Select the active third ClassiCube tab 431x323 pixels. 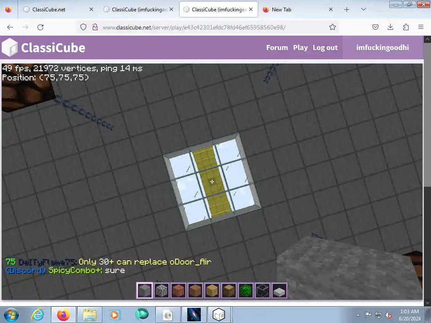pos(218,10)
